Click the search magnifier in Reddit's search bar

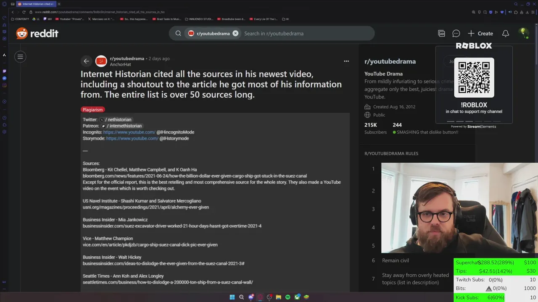click(x=178, y=34)
